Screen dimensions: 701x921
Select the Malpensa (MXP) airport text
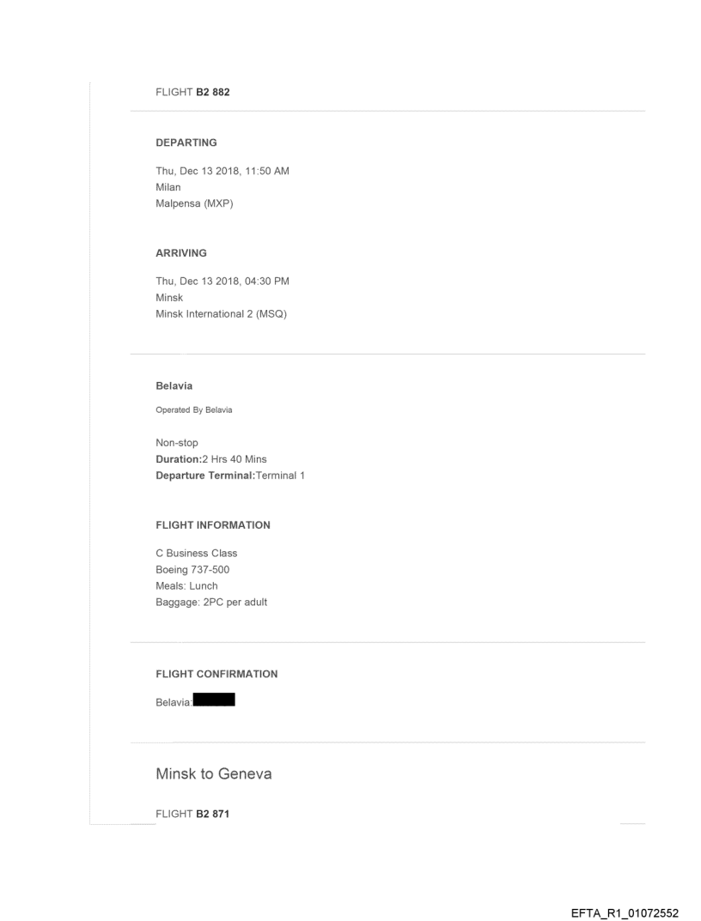[x=189, y=202]
